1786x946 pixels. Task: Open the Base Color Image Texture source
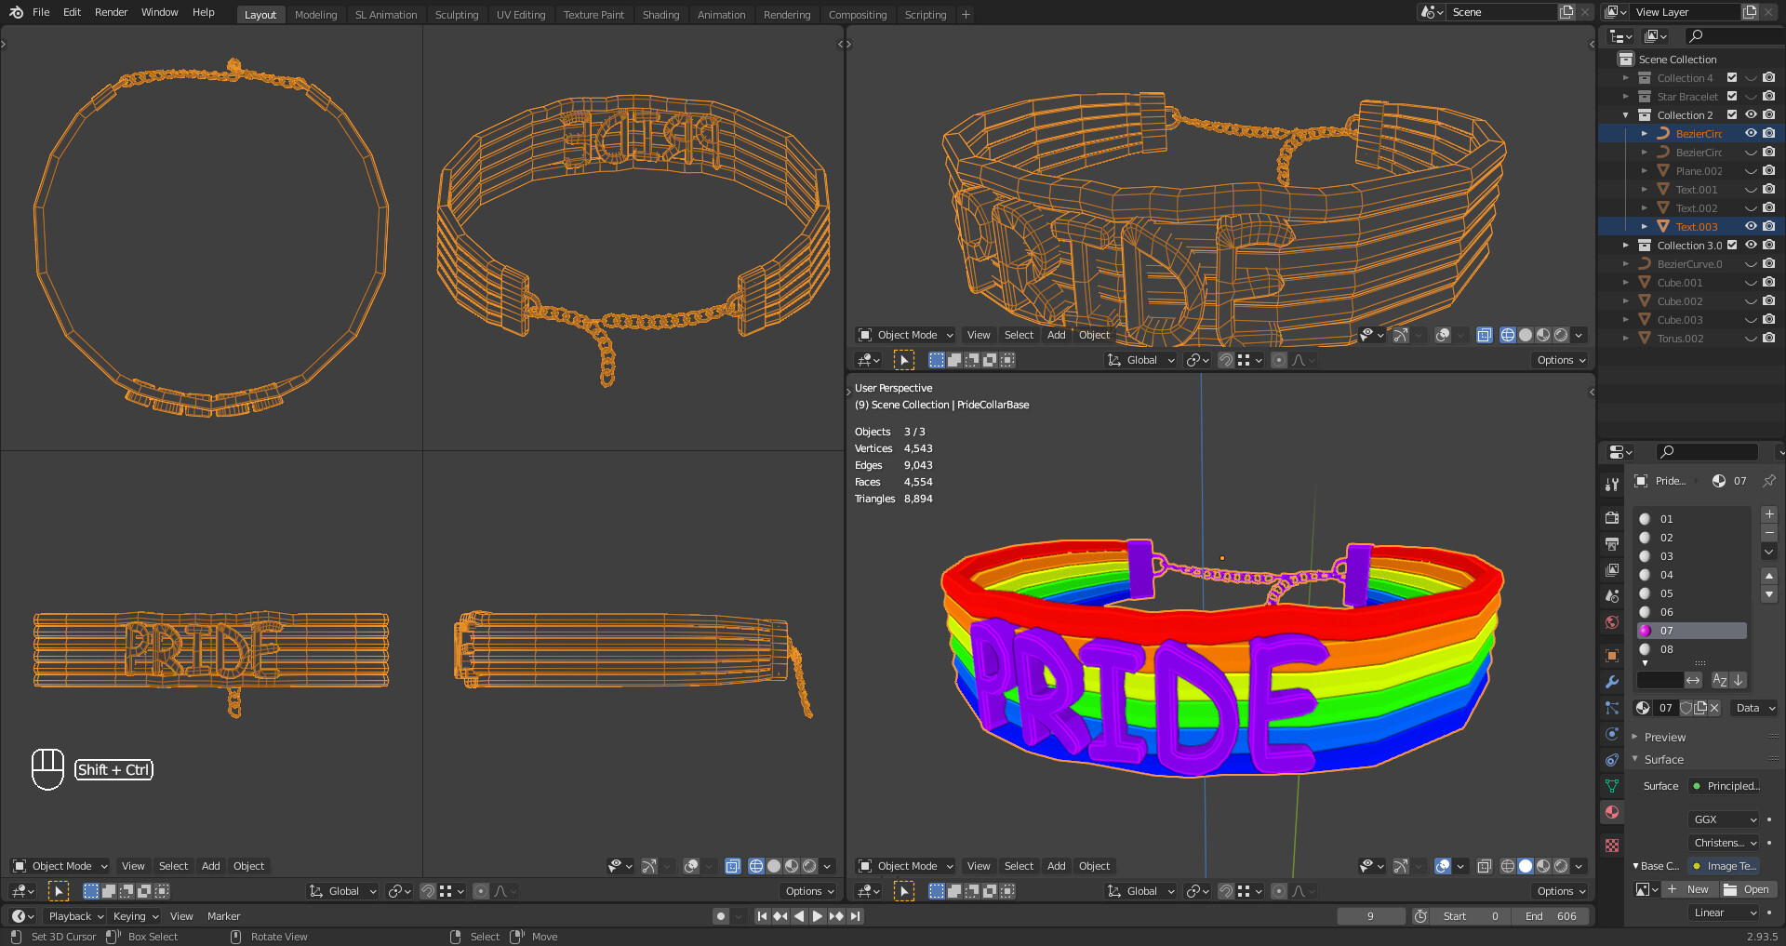pos(1724,866)
